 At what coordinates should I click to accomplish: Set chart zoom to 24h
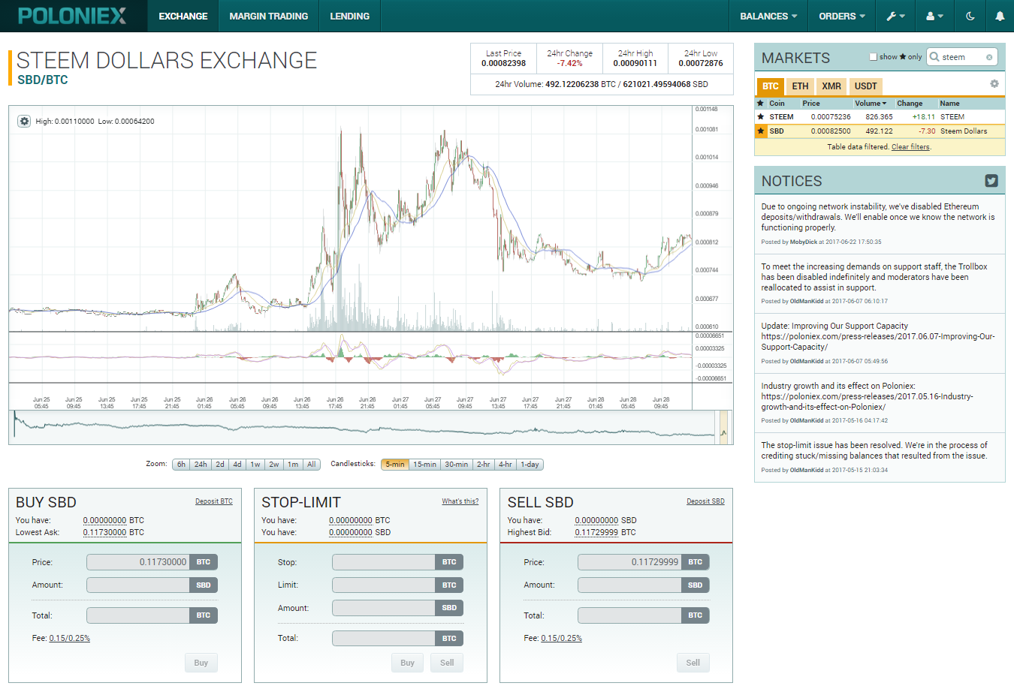coord(201,465)
